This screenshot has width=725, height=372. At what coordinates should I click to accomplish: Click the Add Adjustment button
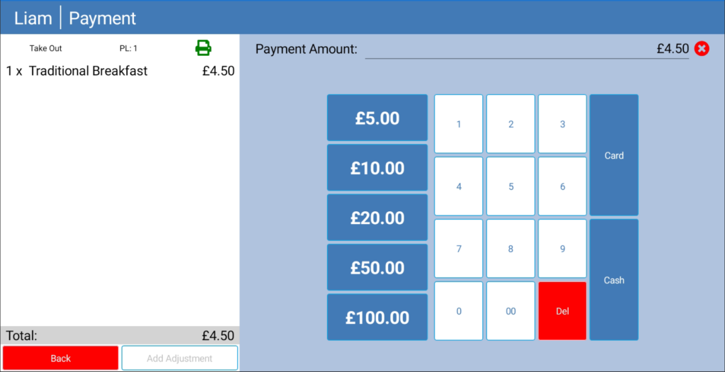(x=180, y=358)
